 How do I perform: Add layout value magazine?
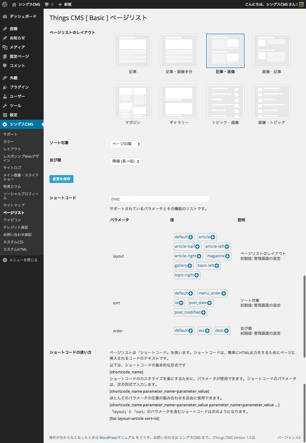(219, 256)
